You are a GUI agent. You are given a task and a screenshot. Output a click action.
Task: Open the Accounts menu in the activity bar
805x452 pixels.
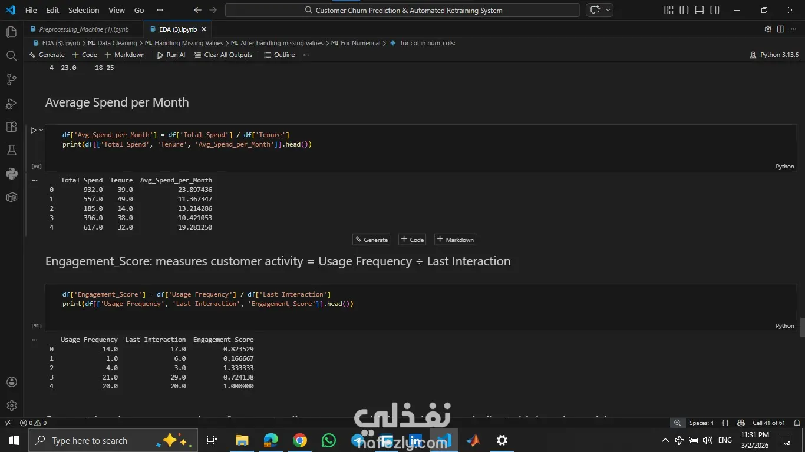(x=11, y=382)
